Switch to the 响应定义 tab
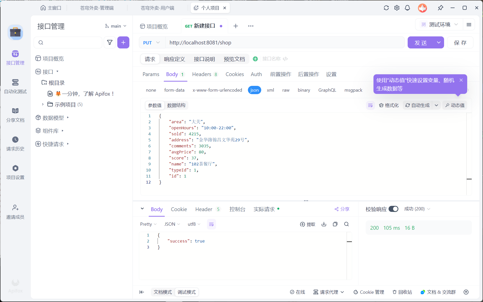 (x=174, y=59)
